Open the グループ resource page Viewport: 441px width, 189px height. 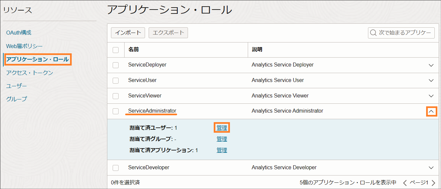pyautogui.click(x=17, y=99)
